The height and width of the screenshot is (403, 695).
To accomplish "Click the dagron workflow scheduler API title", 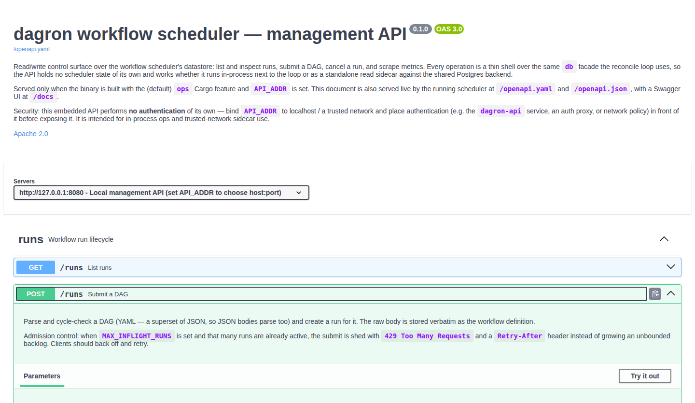I will (210, 34).
